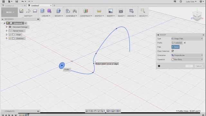Select the Extrude tool
The image size is (206, 116).
(x=42, y=11)
